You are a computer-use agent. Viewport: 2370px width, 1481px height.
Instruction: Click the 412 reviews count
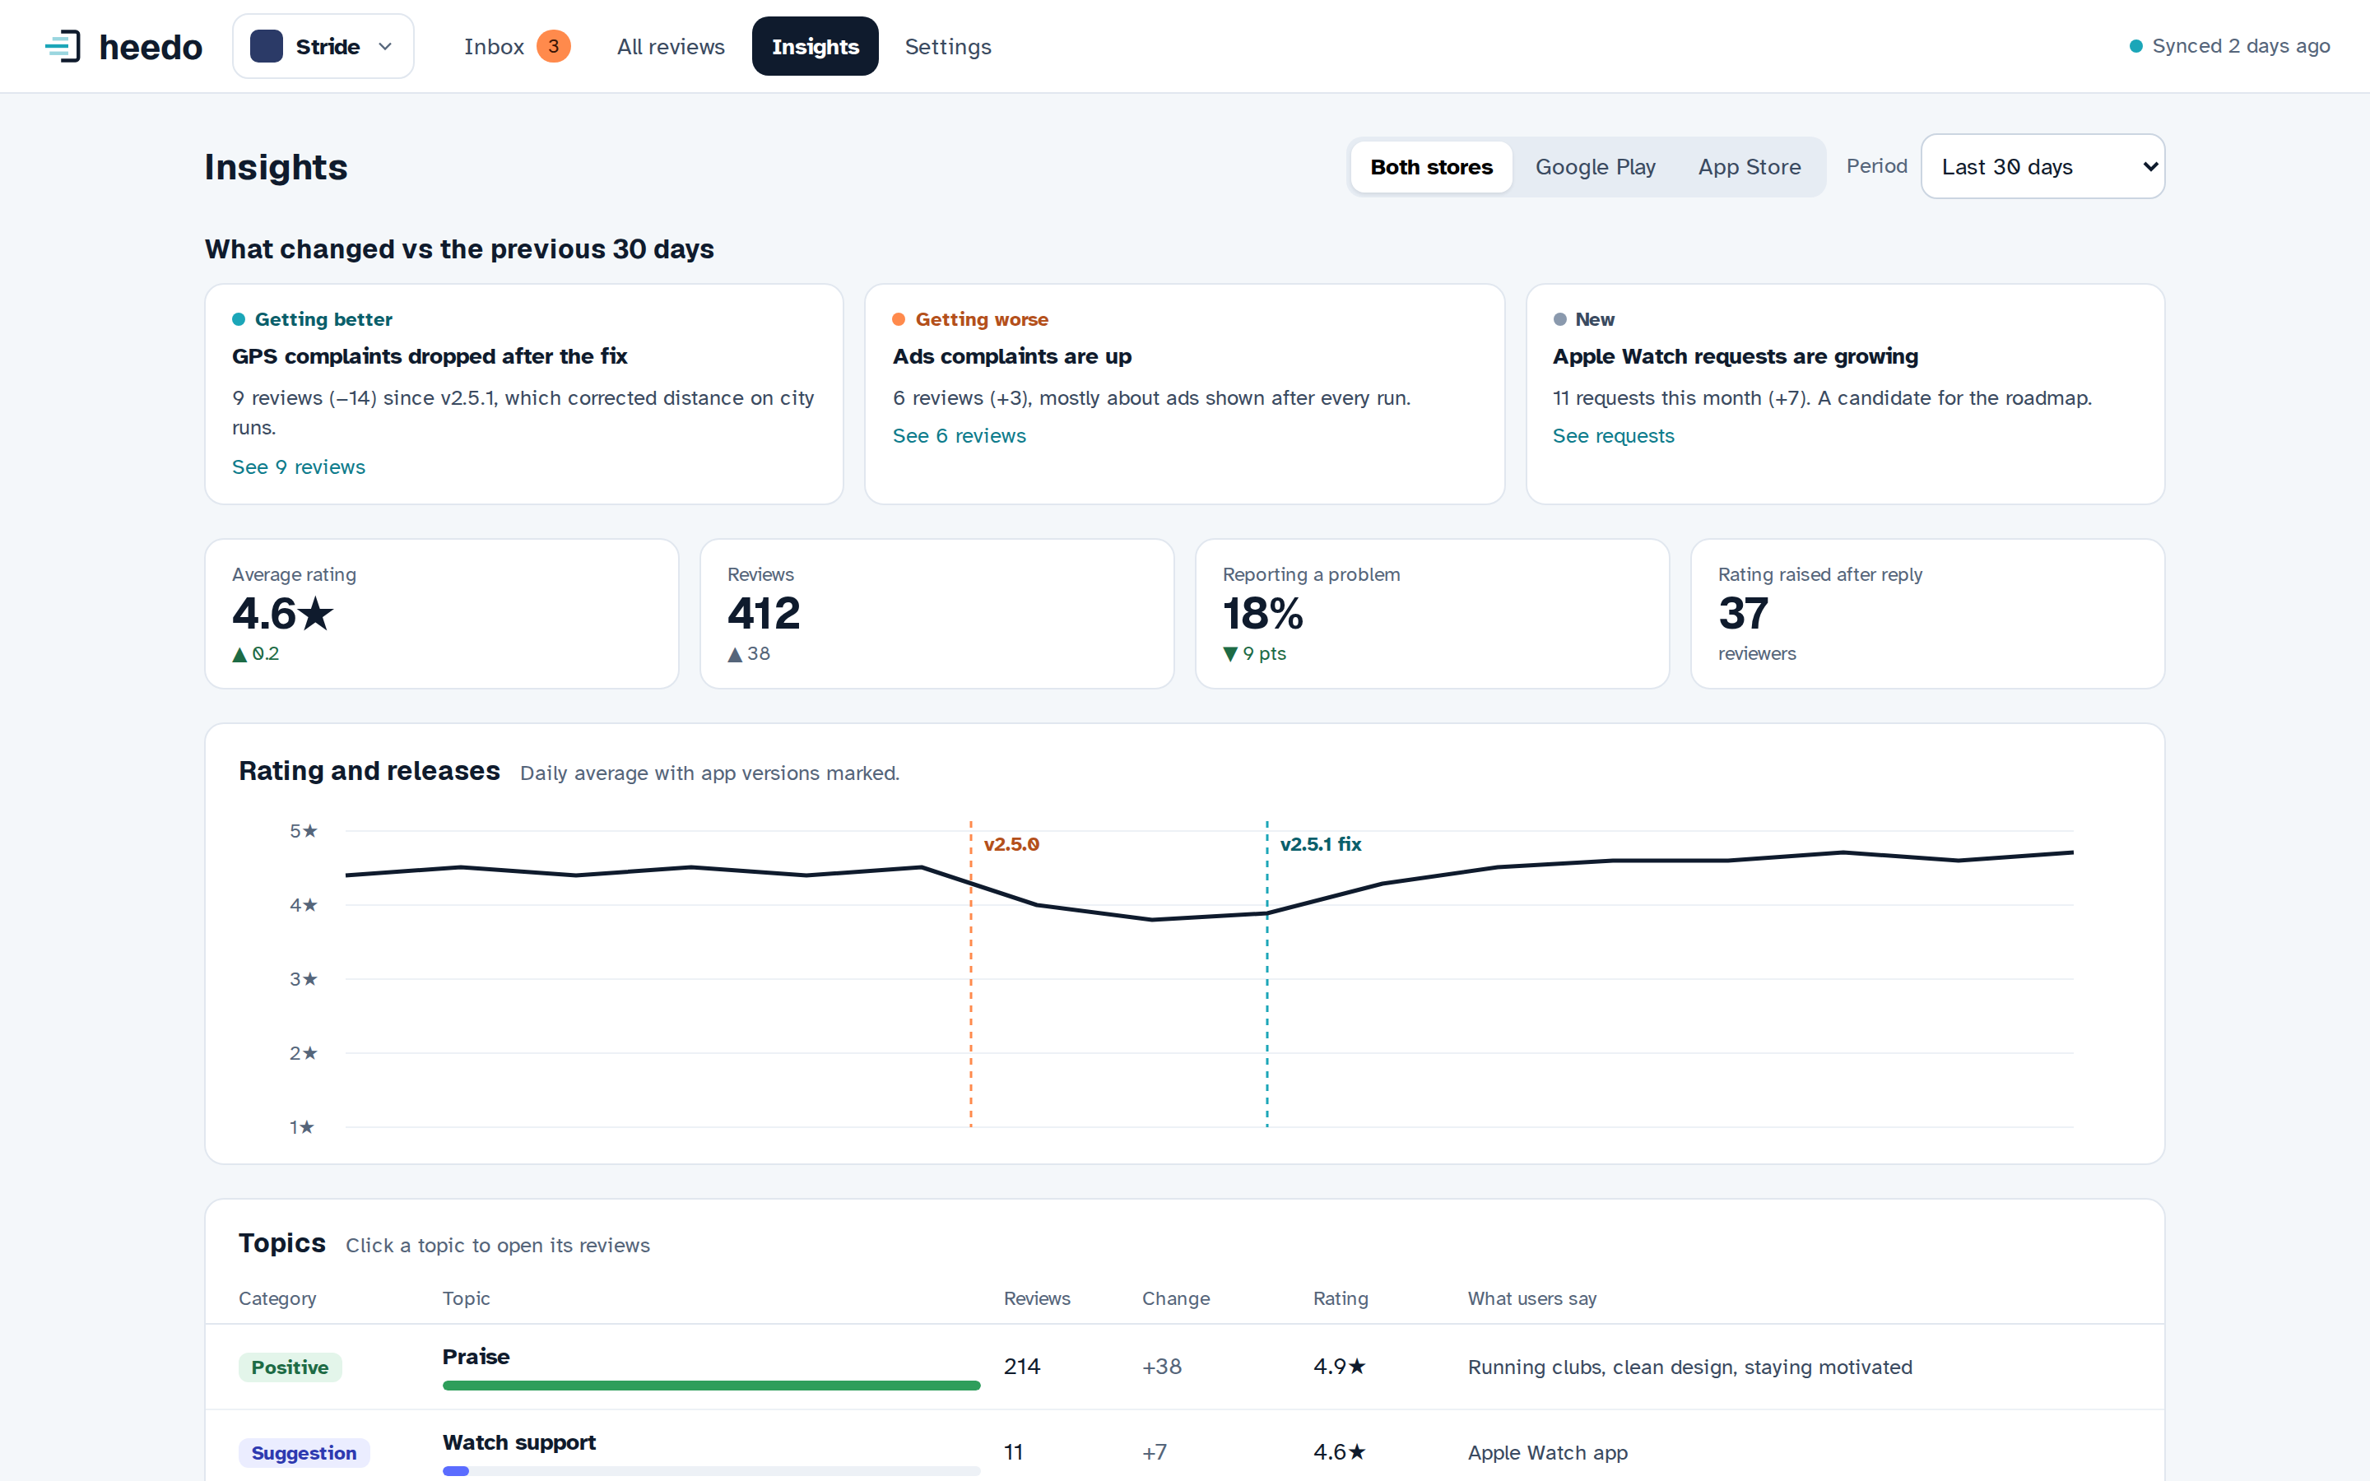pyautogui.click(x=764, y=614)
